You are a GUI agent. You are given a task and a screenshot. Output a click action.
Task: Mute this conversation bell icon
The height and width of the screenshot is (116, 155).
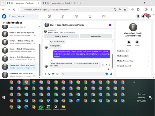(129, 42)
